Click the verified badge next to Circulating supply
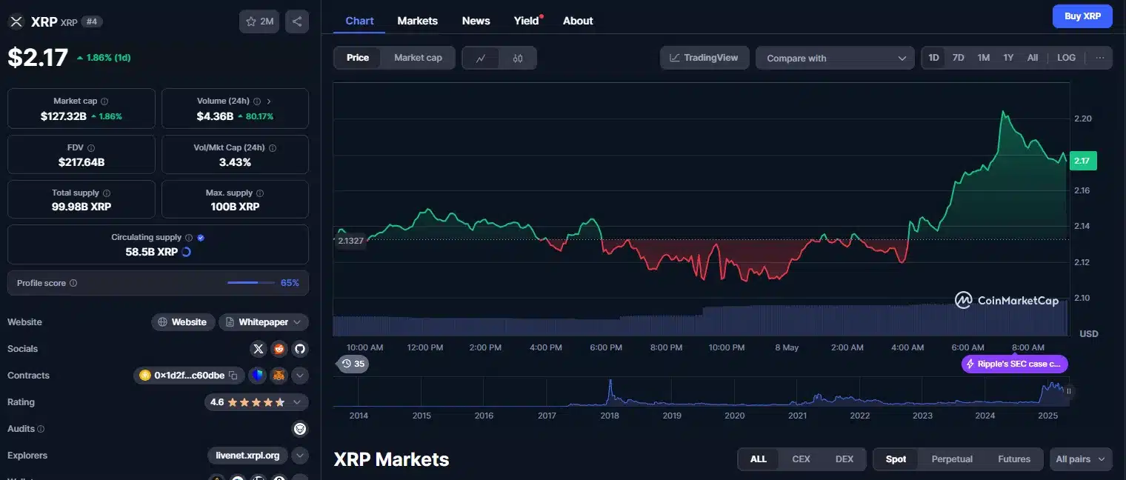This screenshot has height=480, width=1126. 201,238
